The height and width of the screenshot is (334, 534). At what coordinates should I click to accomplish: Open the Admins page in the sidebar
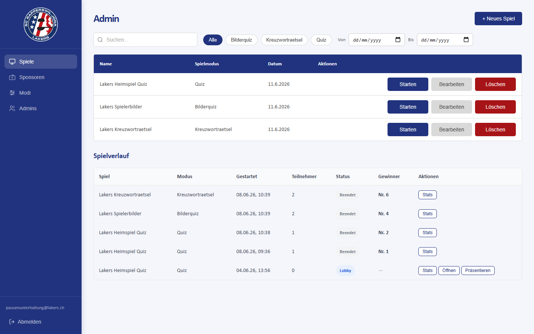click(x=41, y=108)
